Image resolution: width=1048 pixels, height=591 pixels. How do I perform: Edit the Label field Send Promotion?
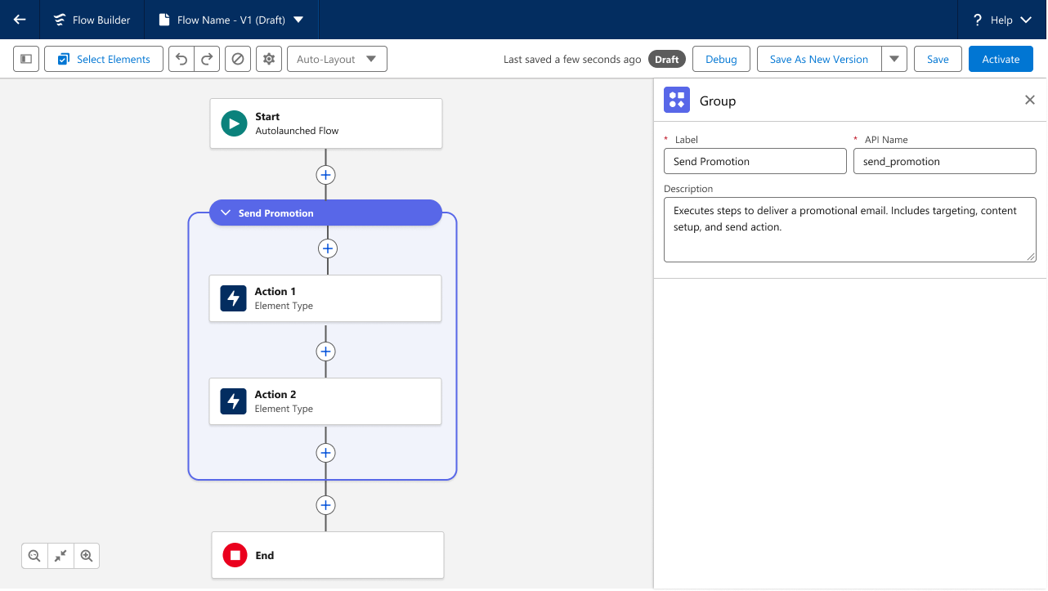point(755,161)
